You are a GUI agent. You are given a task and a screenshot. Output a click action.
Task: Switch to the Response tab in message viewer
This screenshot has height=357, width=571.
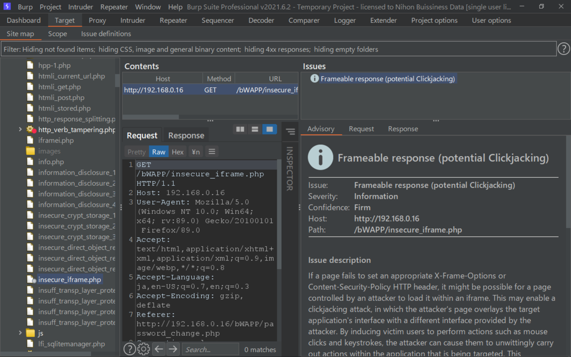click(186, 136)
